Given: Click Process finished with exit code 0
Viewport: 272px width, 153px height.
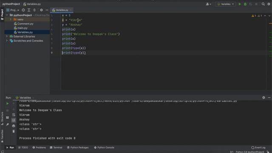Looking at the screenshot, I should 47,138.
